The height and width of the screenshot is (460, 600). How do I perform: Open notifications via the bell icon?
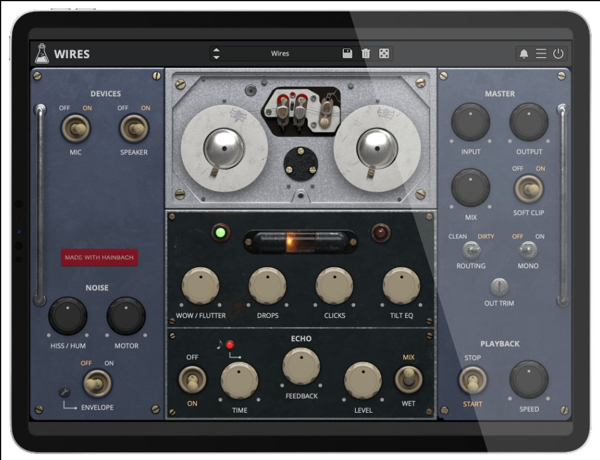[x=524, y=54]
